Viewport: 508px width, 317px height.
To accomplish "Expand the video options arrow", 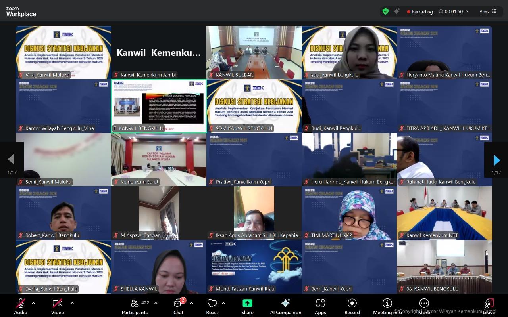I will 72,303.
